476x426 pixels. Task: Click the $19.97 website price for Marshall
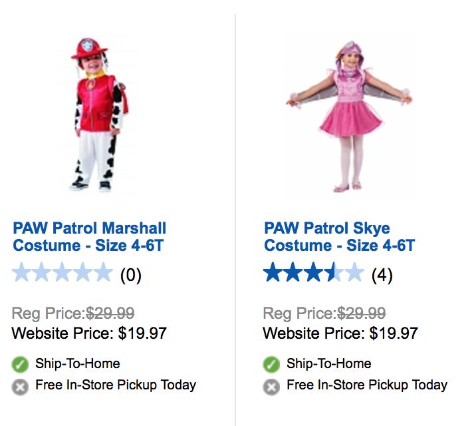tap(142, 333)
